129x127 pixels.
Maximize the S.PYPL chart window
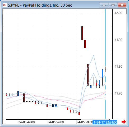113,5
